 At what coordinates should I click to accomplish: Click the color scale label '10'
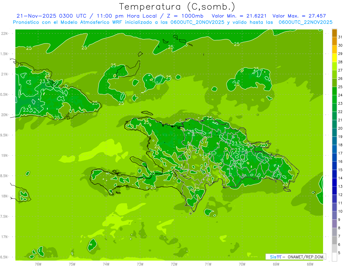tap(340, 211)
